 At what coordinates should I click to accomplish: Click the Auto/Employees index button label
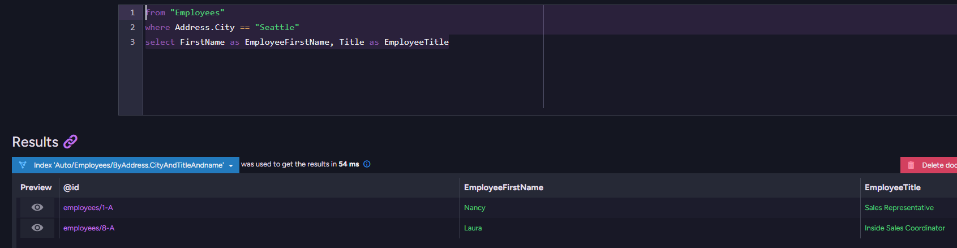coord(128,165)
